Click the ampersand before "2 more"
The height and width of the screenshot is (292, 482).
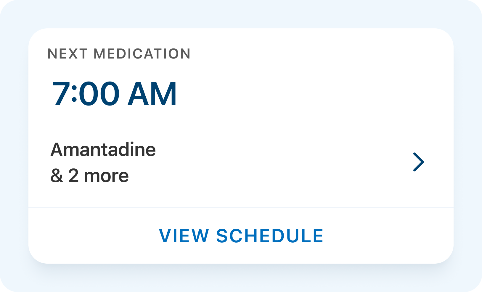tap(57, 176)
